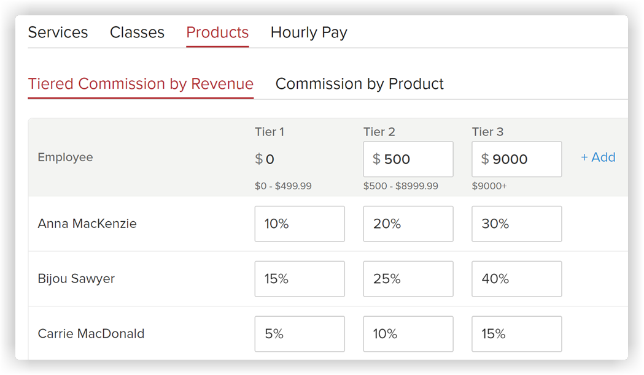Image resolution: width=644 pixels, height=375 pixels.
Task: Click the Tier 1 $0 value
Action: [265, 159]
